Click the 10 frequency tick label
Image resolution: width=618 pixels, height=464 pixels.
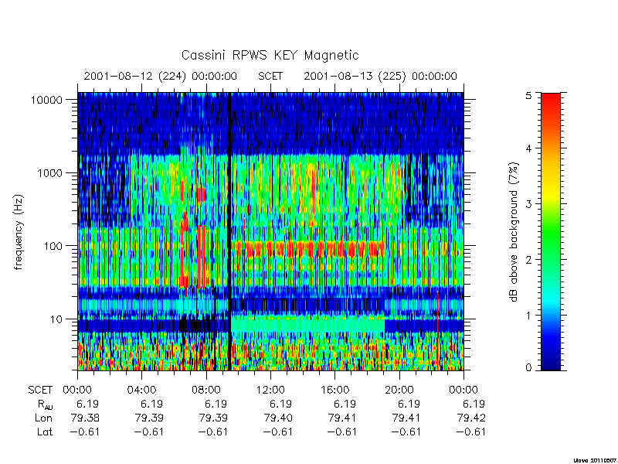(x=56, y=319)
